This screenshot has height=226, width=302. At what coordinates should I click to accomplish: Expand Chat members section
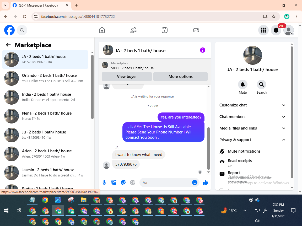252,117
